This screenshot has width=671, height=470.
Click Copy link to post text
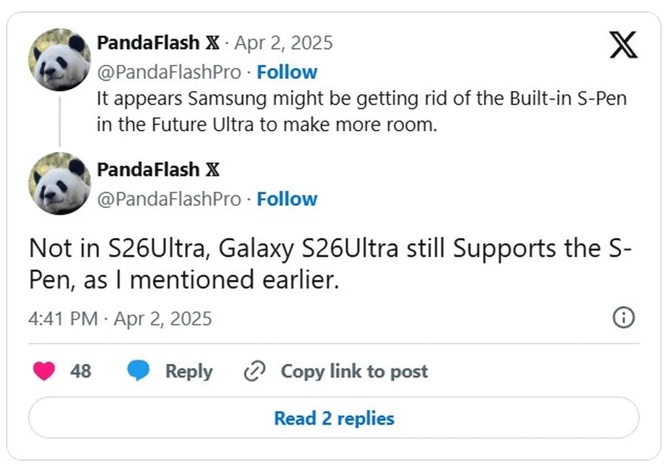pyautogui.click(x=354, y=371)
